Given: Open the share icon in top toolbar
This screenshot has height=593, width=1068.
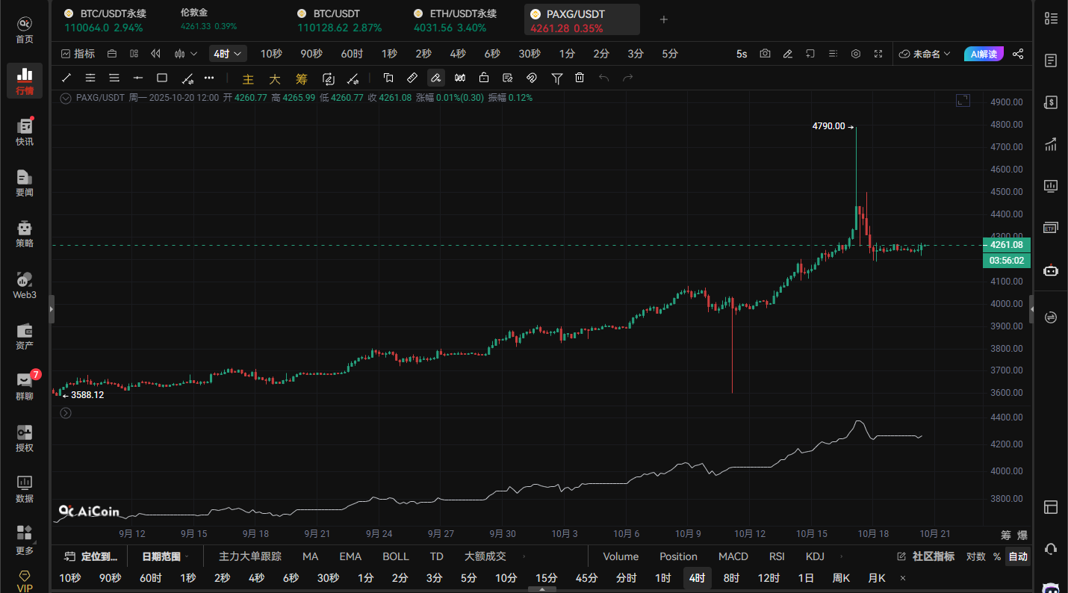Looking at the screenshot, I should click(x=1017, y=54).
